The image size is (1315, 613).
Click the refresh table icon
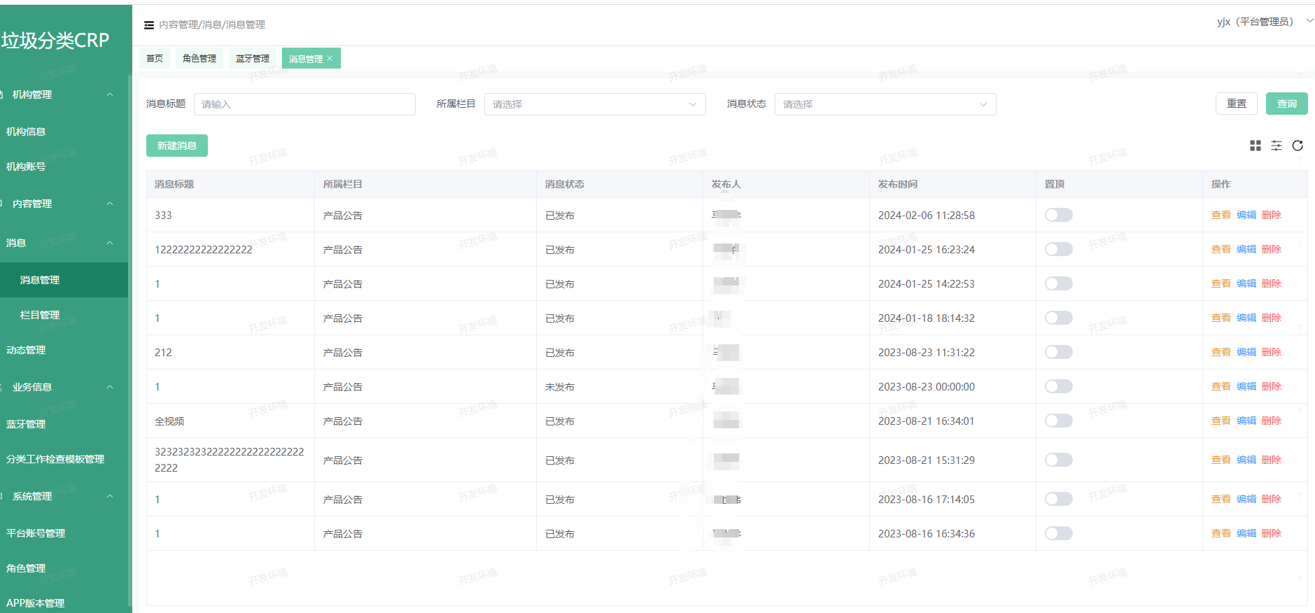(x=1298, y=146)
